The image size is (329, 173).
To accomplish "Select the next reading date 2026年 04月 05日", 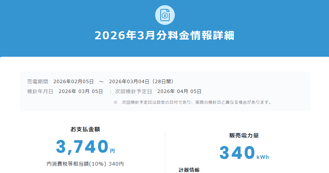I will (x=179, y=91).
